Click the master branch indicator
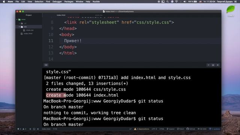The image size is (240, 135). click(x=171, y=129)
